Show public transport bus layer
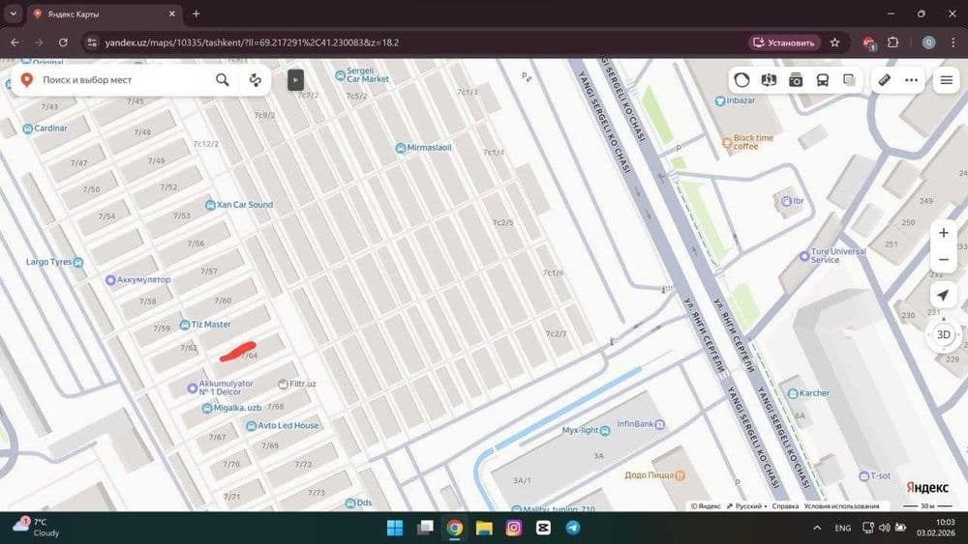The image size is (968, 544). [x=822, y=80]
